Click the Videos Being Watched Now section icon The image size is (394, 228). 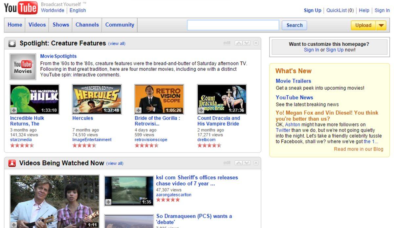click(x=12, y=163)
